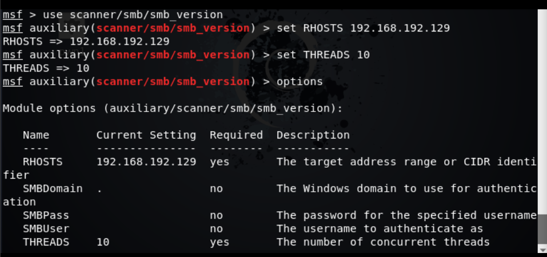Click the 'Required' column header

(x=236, y=135)
